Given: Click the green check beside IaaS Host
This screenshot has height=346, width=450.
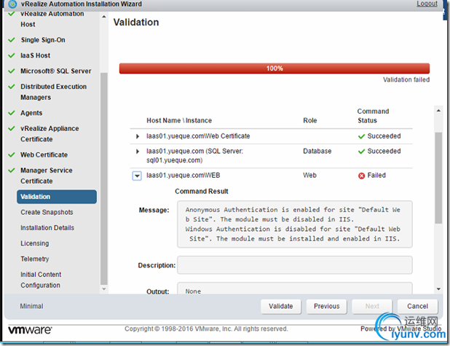Looking at the screenshot, I should (x=12, y=55).
